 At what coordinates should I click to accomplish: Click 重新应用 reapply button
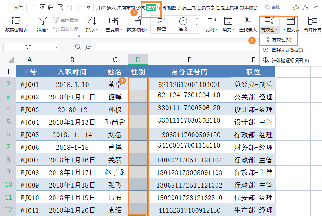click(x=66, y=29)
